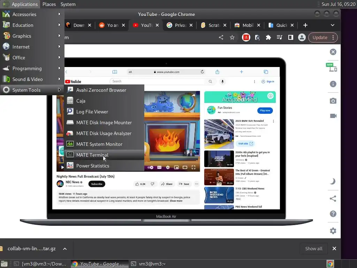Expand the Sound & Video submenu

tap(32, 79)
